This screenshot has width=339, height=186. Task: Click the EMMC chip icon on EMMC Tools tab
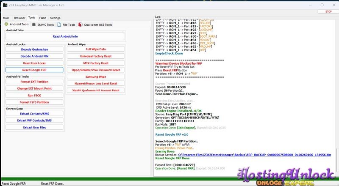point(34,25)
